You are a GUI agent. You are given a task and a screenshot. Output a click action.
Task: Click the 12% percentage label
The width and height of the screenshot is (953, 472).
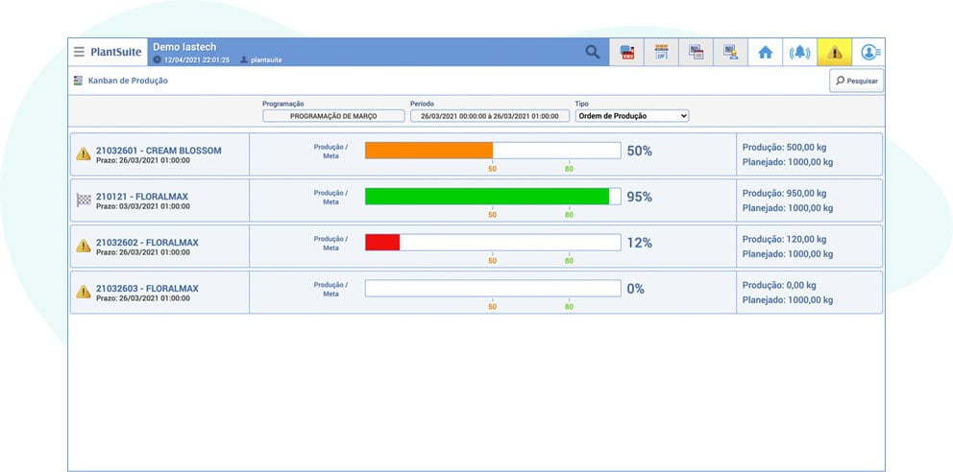[x=640, y=244]
